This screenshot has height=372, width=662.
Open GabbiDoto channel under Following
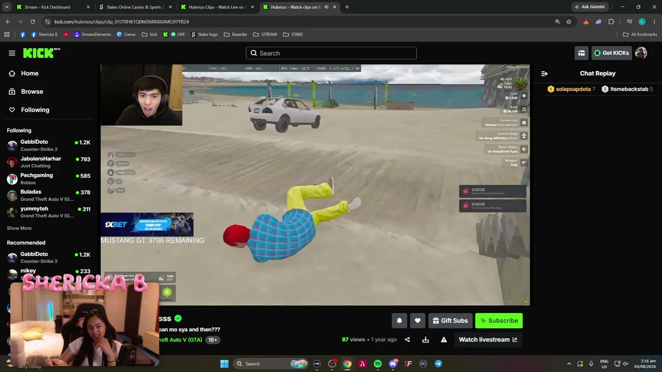pyautogui.click(x=49, y=145)
